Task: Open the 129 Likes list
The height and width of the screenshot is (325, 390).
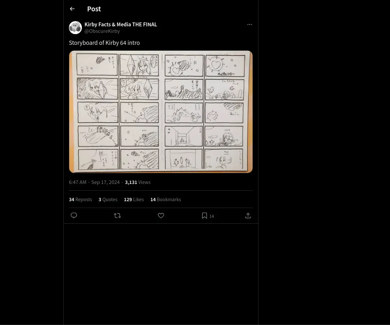Action: coord(134,199)
